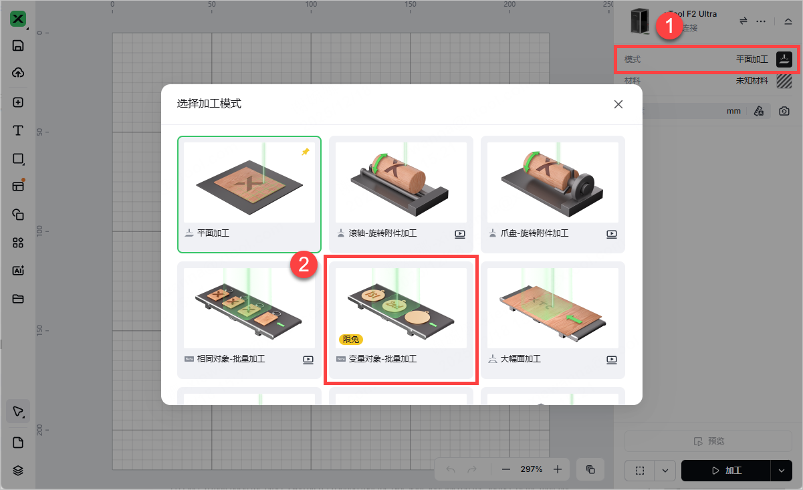Open the folder icon in left sidebar
Screen dimensions: 803x490
(18, 299)
